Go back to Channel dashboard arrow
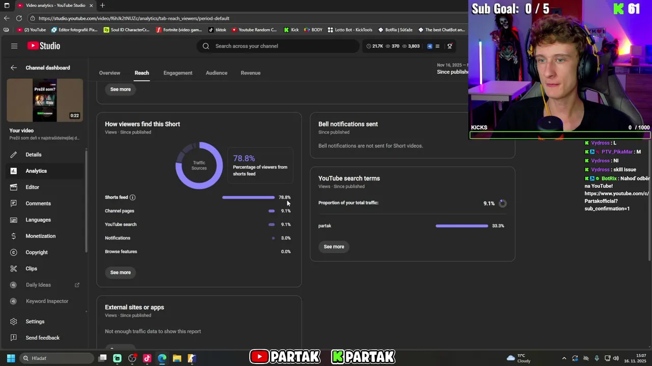The image size is (652, 366). point(14,68)
